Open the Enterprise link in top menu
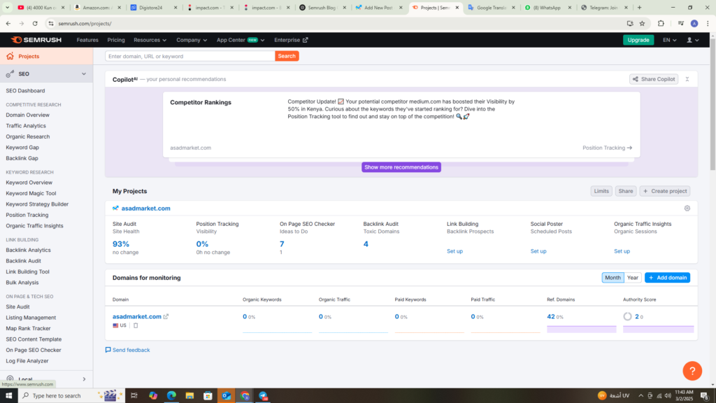Image resolution: width=716 pixels, height=403 pixels. pos(291,40)
